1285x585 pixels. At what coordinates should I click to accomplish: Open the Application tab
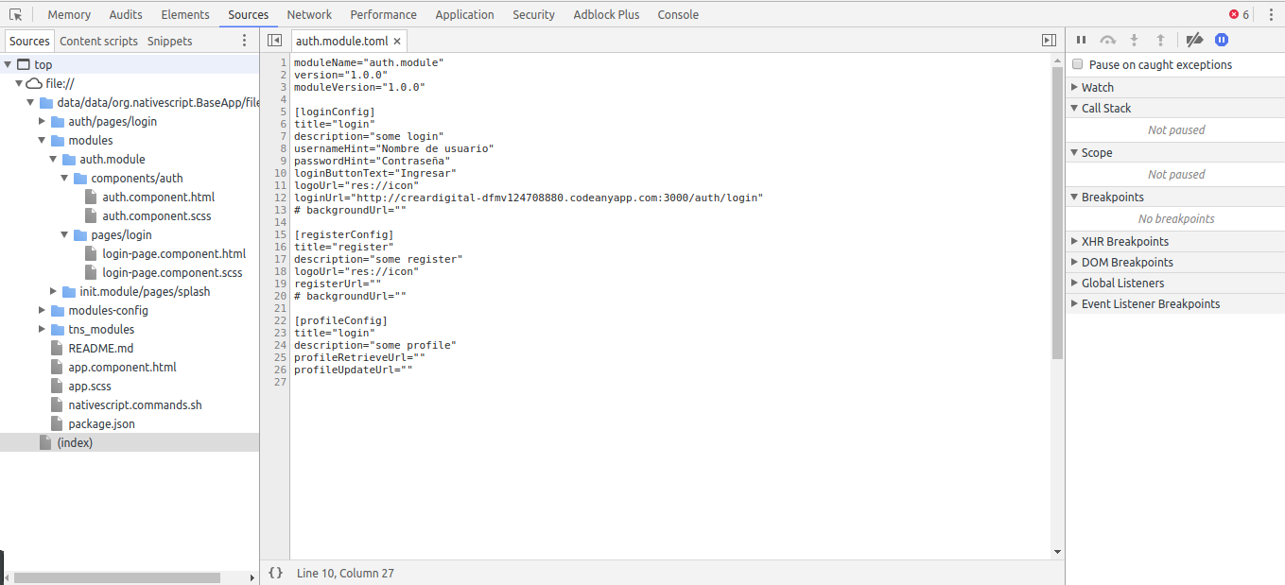tap(464, 14)
